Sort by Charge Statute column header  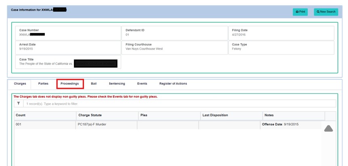point(107,116)
